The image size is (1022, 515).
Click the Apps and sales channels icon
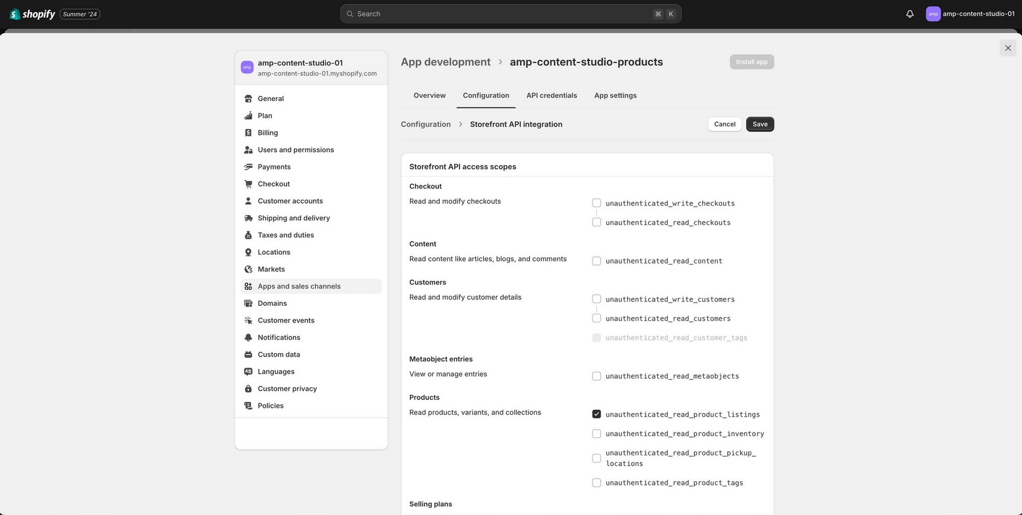click(248, 286)
